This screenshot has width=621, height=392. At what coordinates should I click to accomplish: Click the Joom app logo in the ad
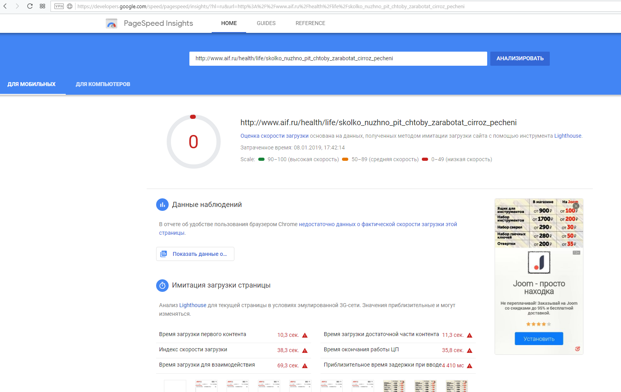(x=539, y=262)
